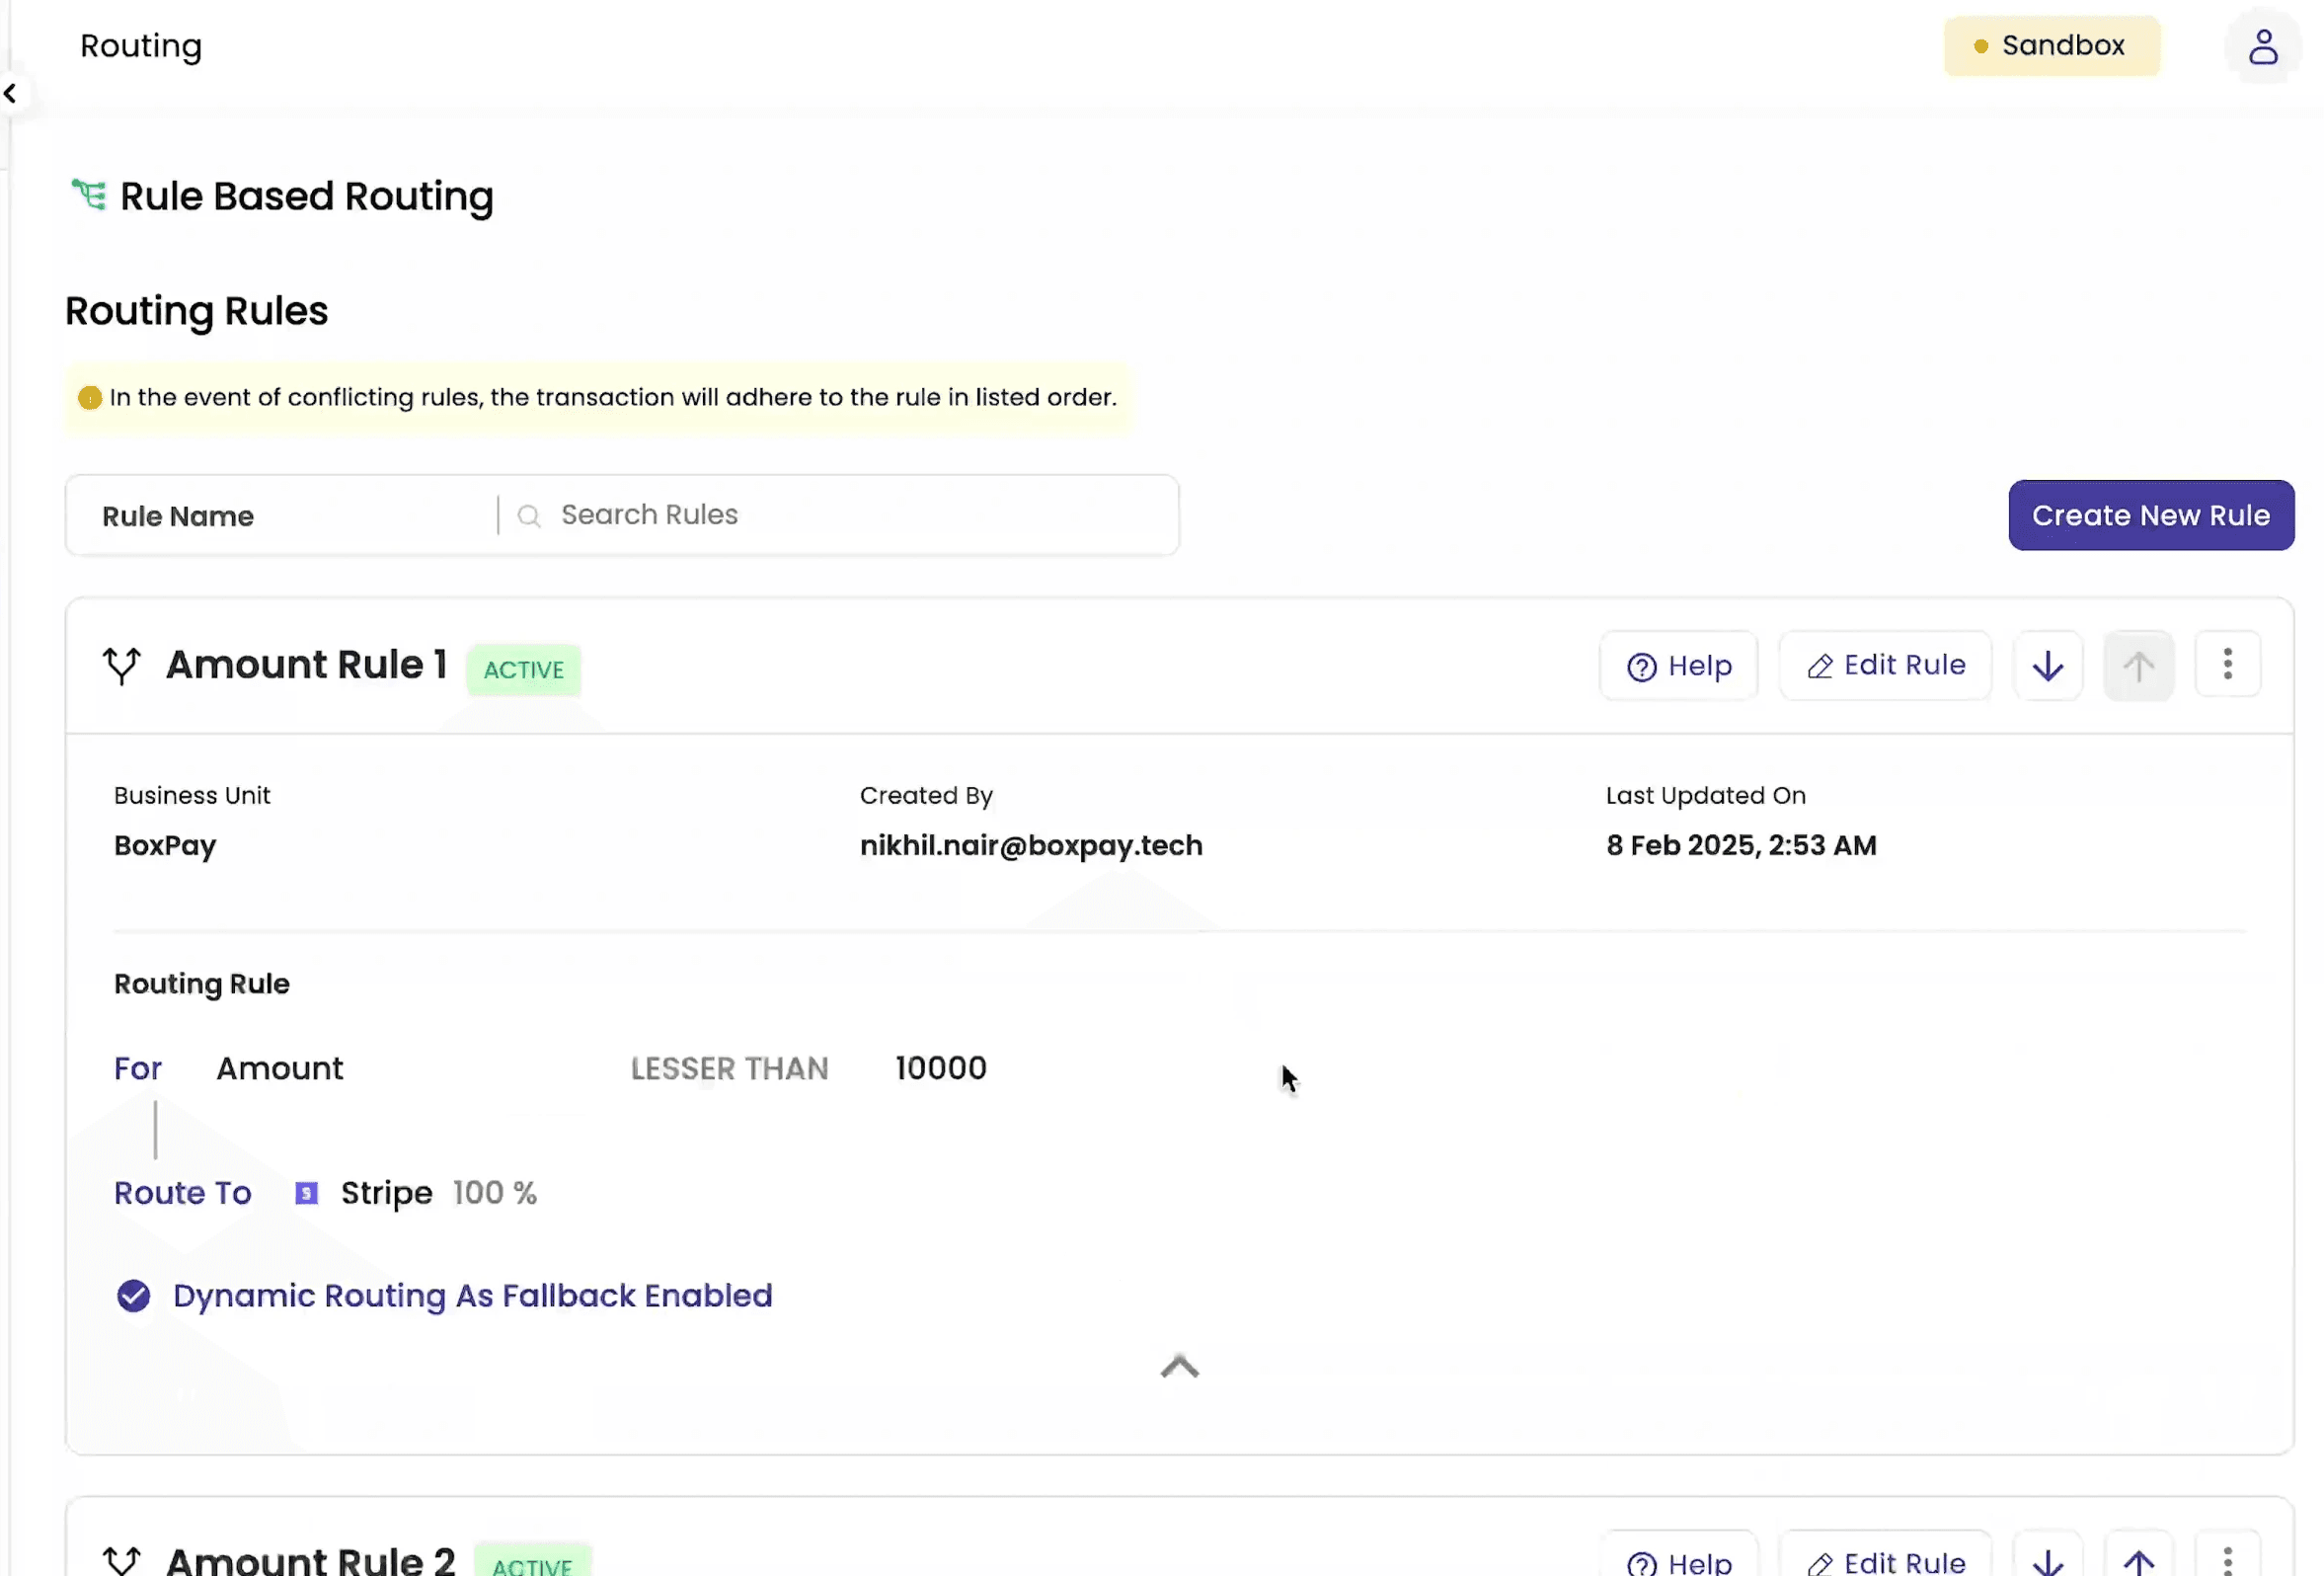Viewport: 2324px width, 1576px height.
Task: Click the Amount Rule 2 branch icon
Action: pyautogui.click(x=122, y=1561)
